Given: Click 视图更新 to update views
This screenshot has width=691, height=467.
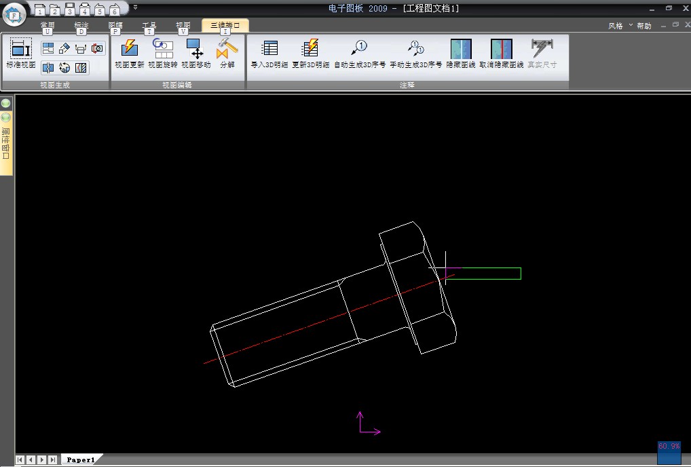Looking at the screenshot, I should (130, 54).
